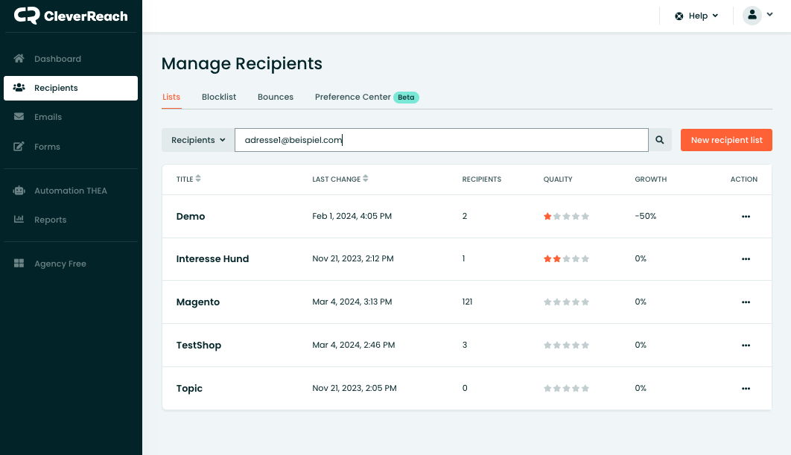Screen dimensions: 791x455
Task: Click the Forms edit icon
Action: click(19, 147)
